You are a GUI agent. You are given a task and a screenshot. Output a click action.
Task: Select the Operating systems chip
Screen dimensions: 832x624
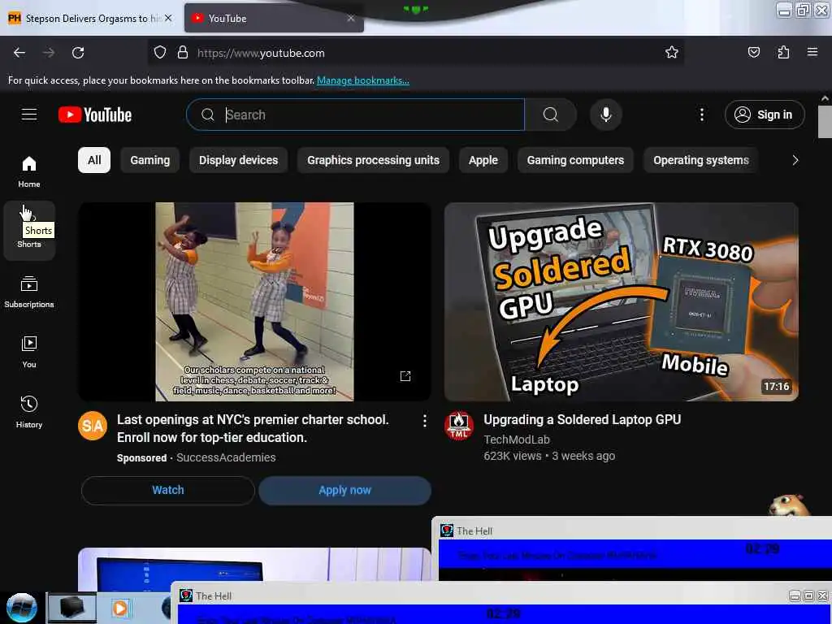pyautogui.click(x=701, y=160)
